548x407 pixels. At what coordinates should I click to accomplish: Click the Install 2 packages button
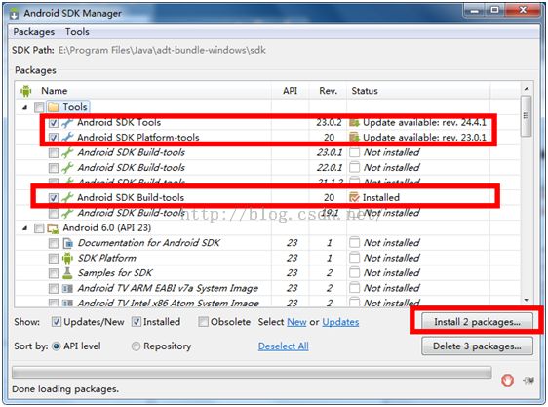pos(477,322)
